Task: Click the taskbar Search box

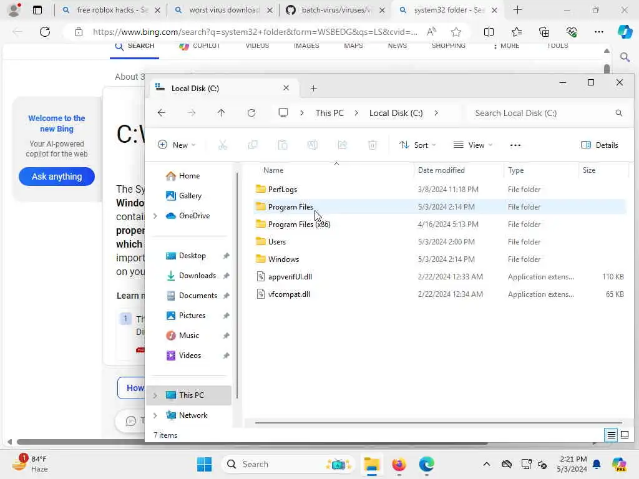Action: [x=288, y=464]
